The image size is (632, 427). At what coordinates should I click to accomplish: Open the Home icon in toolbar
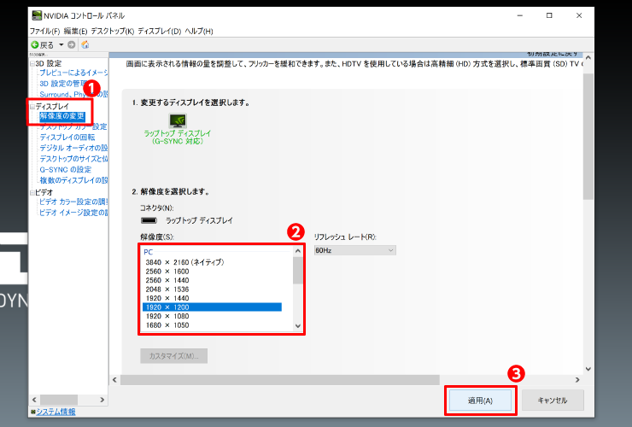click(x=85, y=44)
